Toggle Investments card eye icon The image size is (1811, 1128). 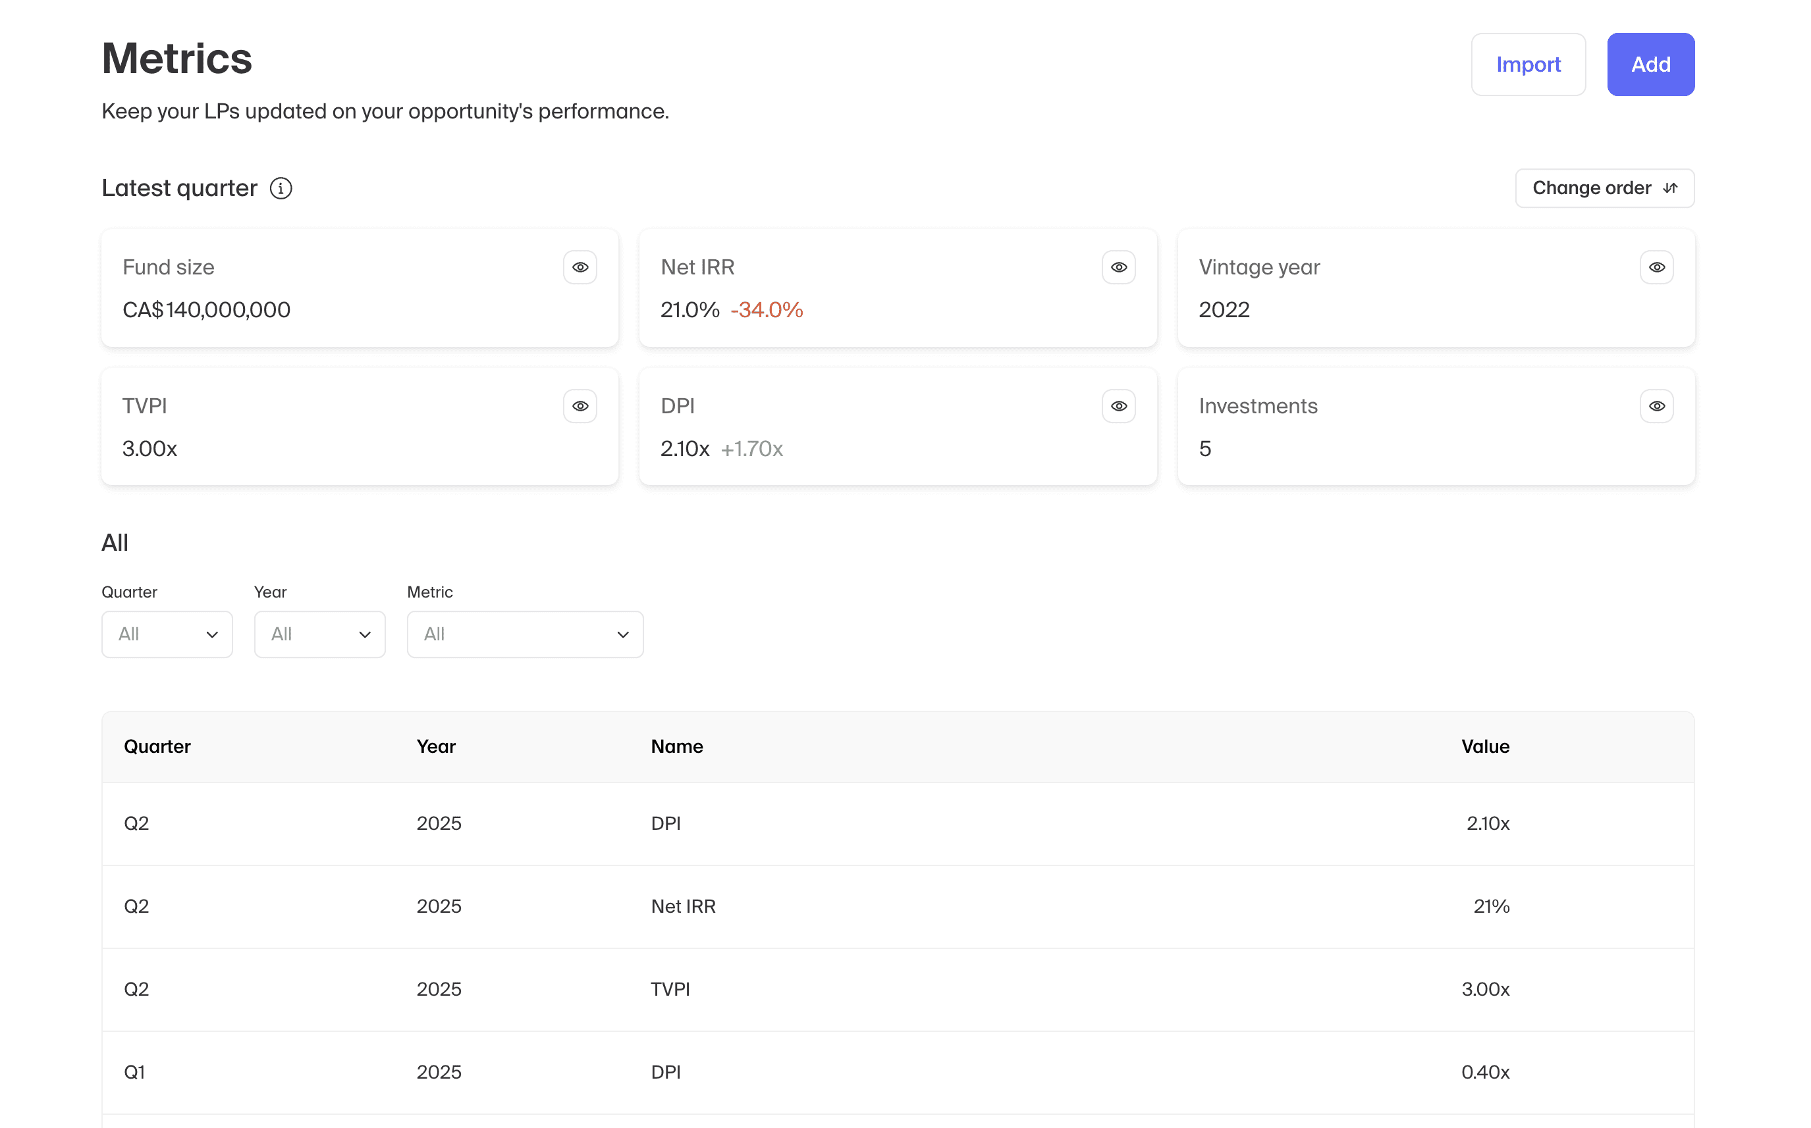1656,406
